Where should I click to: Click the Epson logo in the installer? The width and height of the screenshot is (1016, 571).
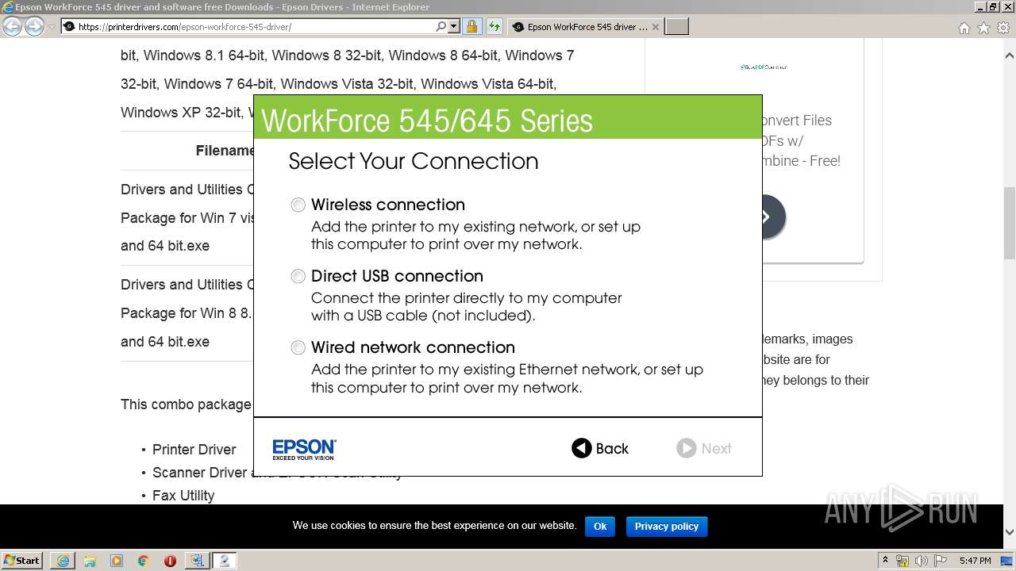point(304,450)
